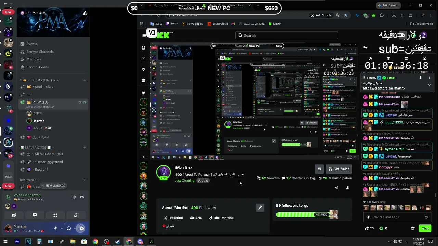Jump to NEW UNREADS in channel list
The image size is (438, 246).
(53, 186)
